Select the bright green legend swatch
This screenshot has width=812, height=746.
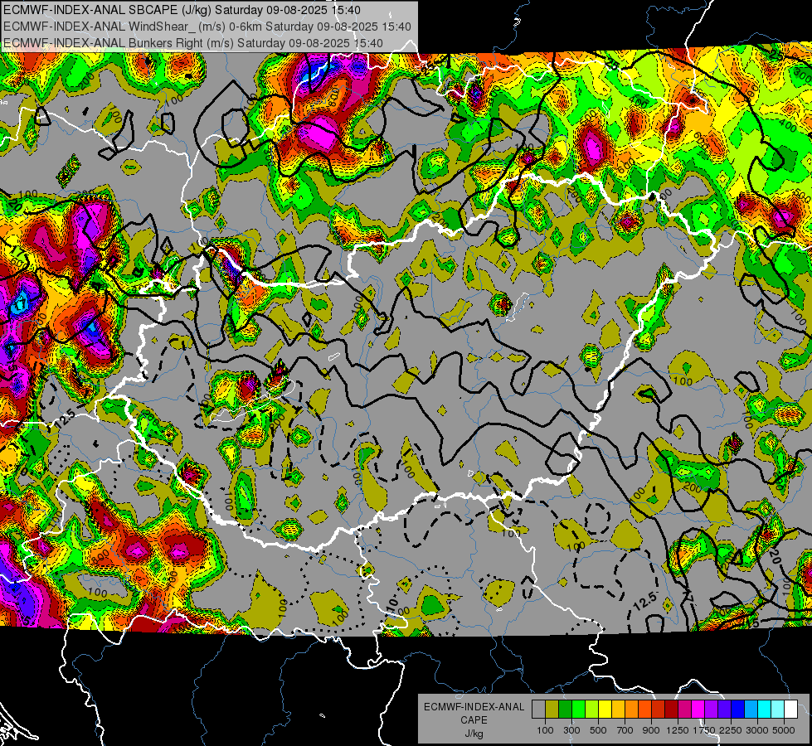pos(578,709)
